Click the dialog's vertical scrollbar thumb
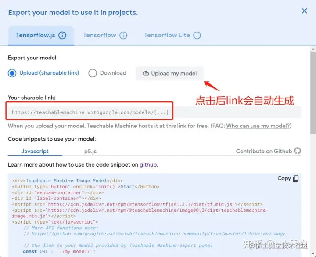 point(313,93)
